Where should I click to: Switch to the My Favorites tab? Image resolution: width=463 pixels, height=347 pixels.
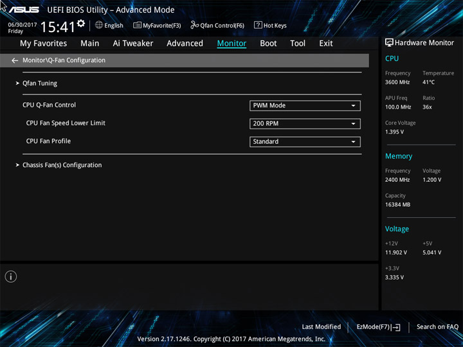pos(44,44)
